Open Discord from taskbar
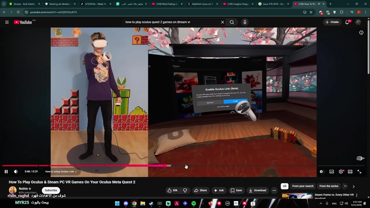 coord(126,203)
